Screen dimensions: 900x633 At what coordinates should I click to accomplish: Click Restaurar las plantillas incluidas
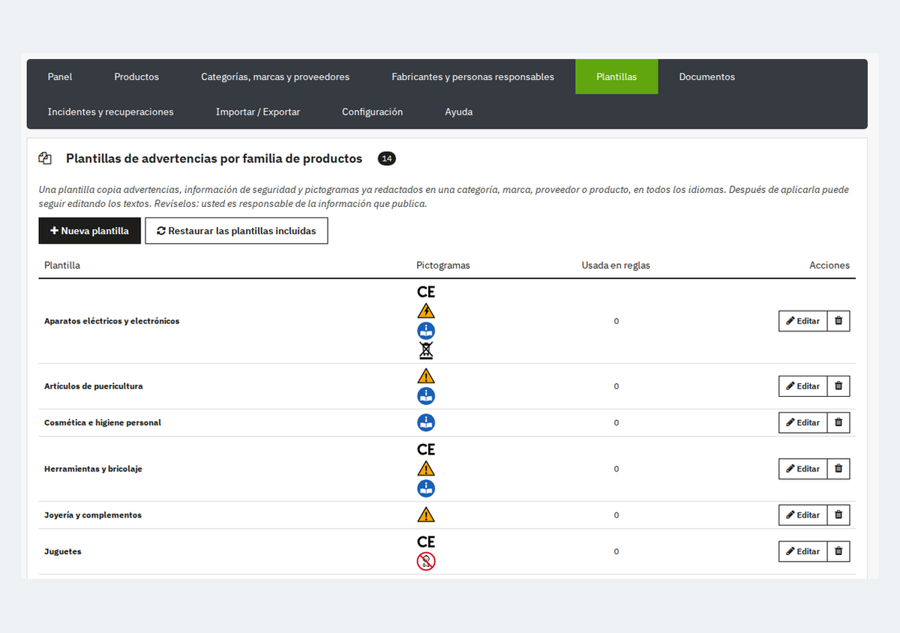236,231
